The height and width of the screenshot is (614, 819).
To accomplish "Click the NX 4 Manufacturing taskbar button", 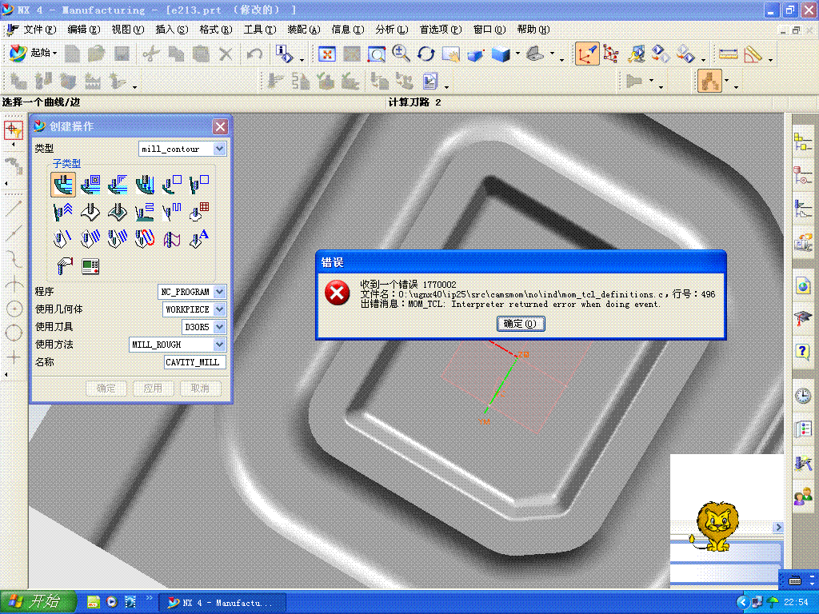I will click(x=222, y=603).
